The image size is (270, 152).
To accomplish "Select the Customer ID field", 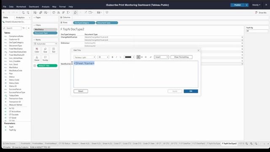I will (14, 39).
